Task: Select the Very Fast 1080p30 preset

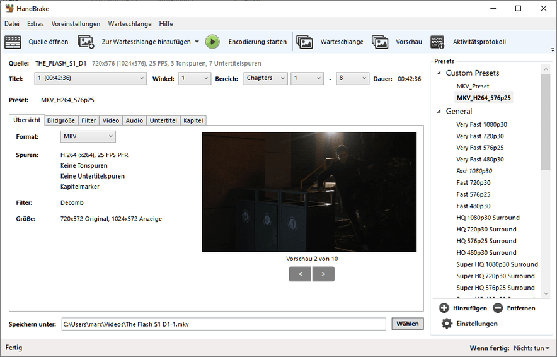Action: point(481,124)
